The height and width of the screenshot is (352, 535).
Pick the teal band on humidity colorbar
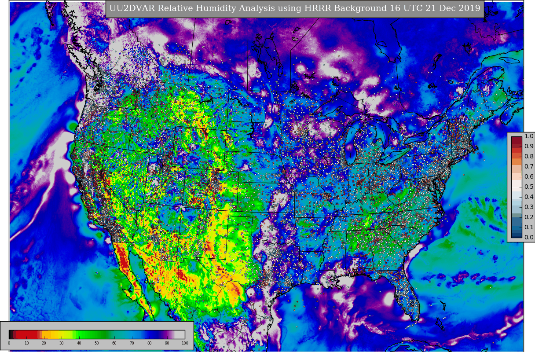coord(119,334)
